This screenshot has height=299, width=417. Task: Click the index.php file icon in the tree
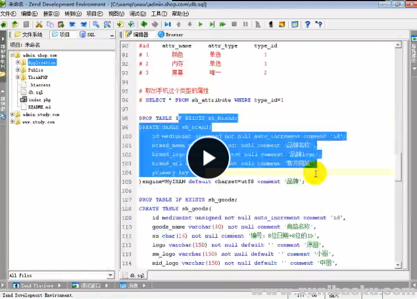[24, 99]
